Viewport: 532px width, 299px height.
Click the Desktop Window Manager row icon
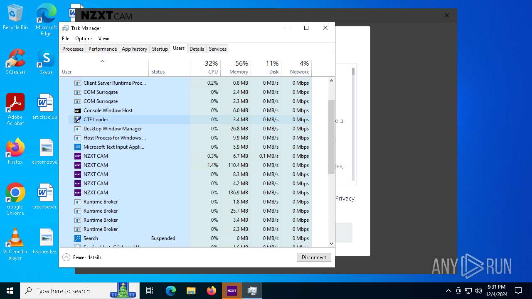point(77,129)
